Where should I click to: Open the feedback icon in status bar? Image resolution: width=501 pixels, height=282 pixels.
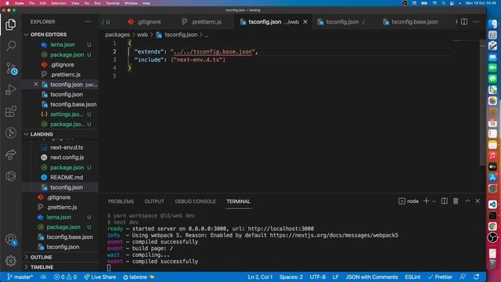tap(463, 277)
